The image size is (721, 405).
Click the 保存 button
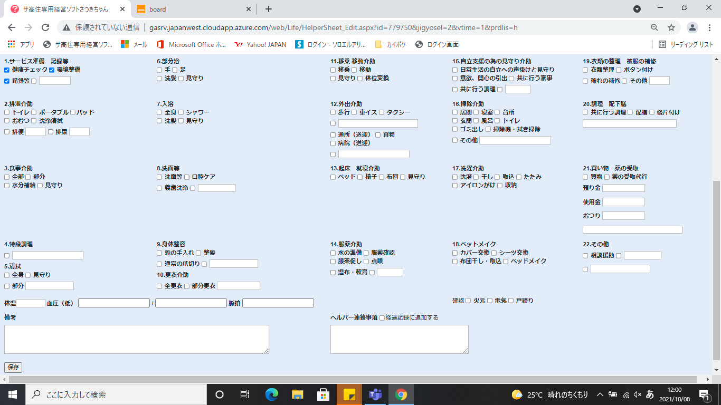point(13,368)
